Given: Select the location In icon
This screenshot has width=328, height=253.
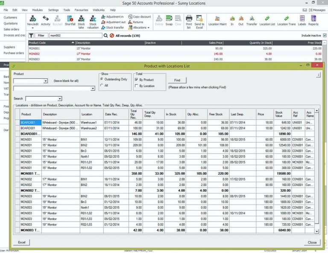Looking at the screenshot, I should pos(232,20).
